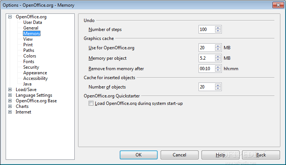Screen dimensions: 286x165
Task: Open the Appearance options page
Action: 35,73
